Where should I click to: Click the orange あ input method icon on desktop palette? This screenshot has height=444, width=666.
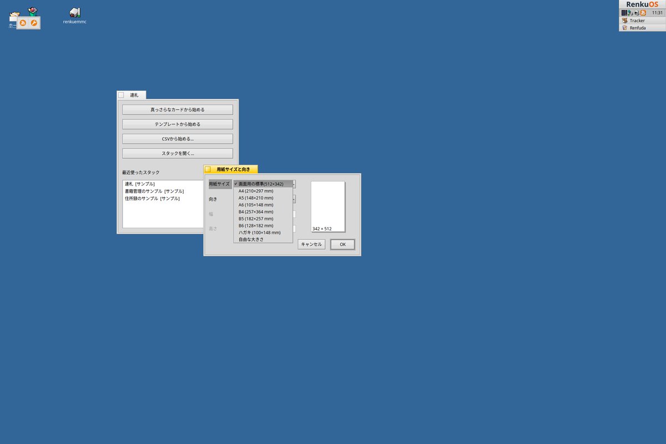[23, 23]
